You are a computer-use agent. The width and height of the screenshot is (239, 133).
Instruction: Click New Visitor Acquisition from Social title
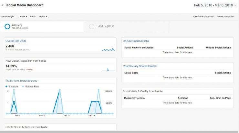[x=26, y=61]
